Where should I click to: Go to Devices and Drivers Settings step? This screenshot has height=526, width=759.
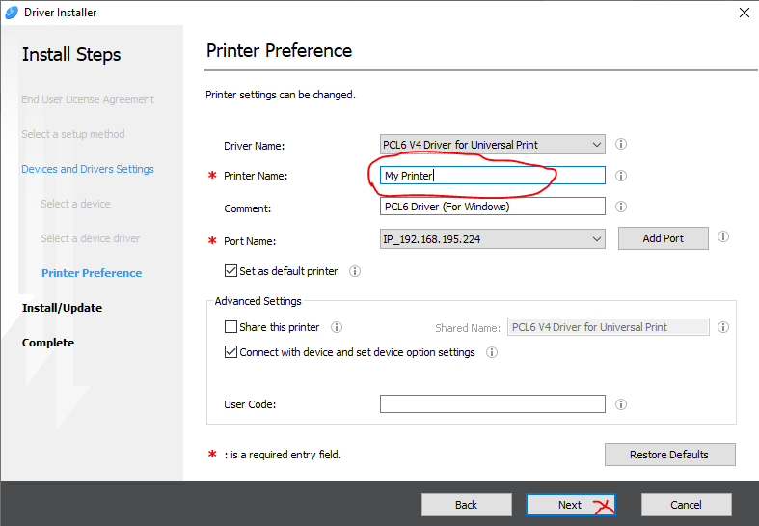coord(88,169)
